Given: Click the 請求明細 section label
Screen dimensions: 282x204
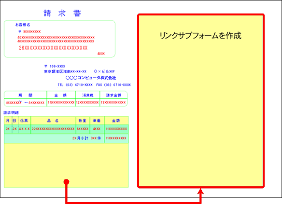Looking at the screenshot, I should click(11, 112).
